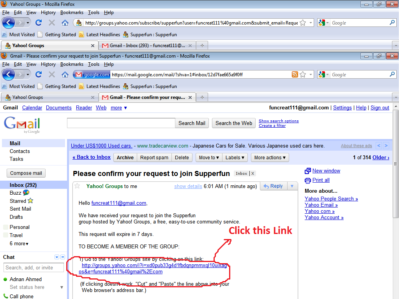Click Stop icon in Gmail Firefox window

pyautogui.click(x=52, y=74)
